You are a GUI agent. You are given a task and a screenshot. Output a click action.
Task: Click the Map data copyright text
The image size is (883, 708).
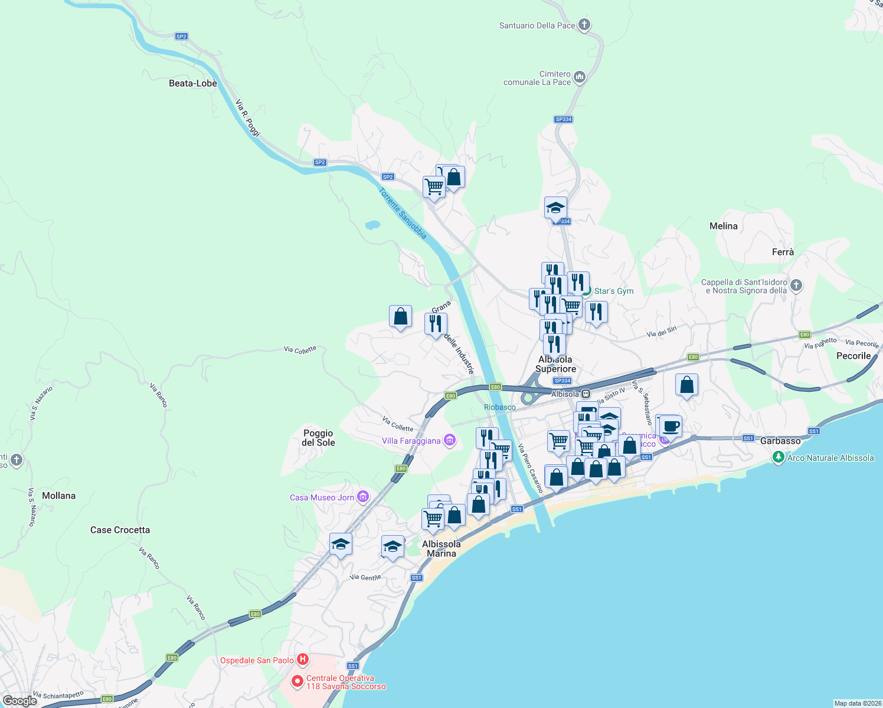click(x=852, y=702)
